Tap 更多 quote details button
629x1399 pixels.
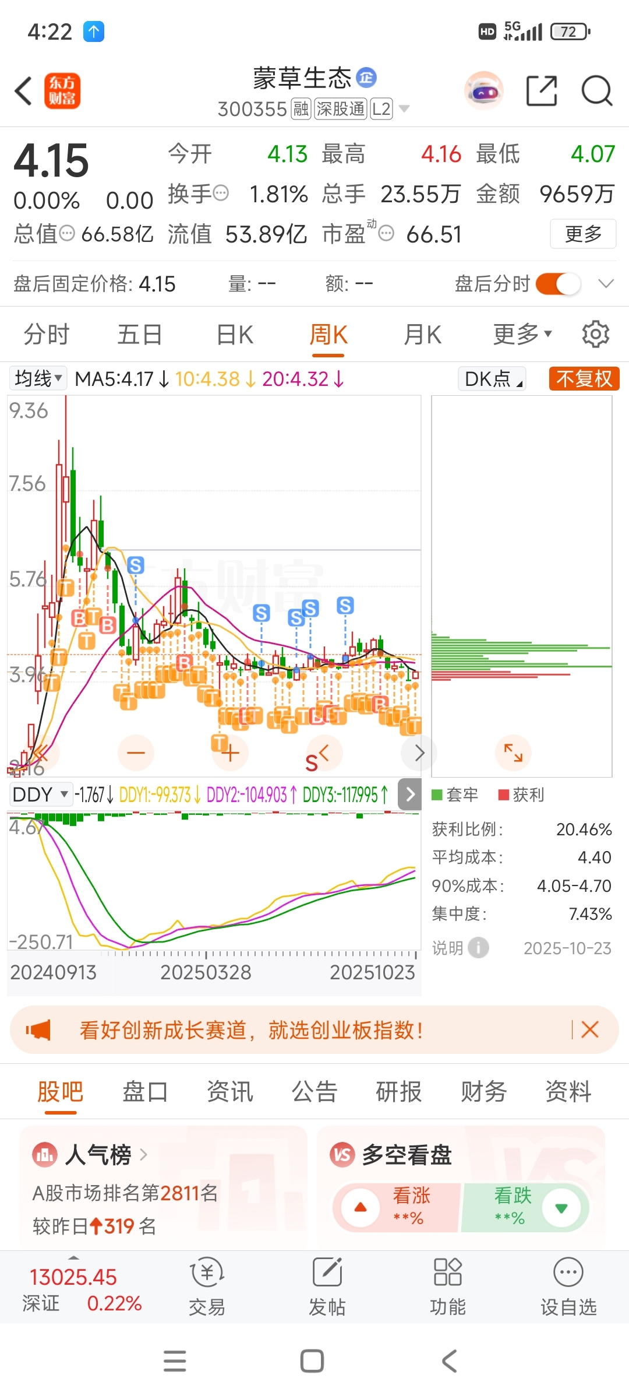pos(583,234)
